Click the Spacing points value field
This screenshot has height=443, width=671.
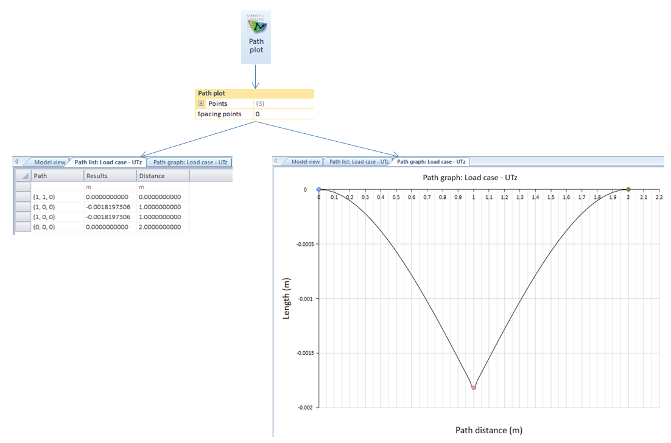(283, 114)
